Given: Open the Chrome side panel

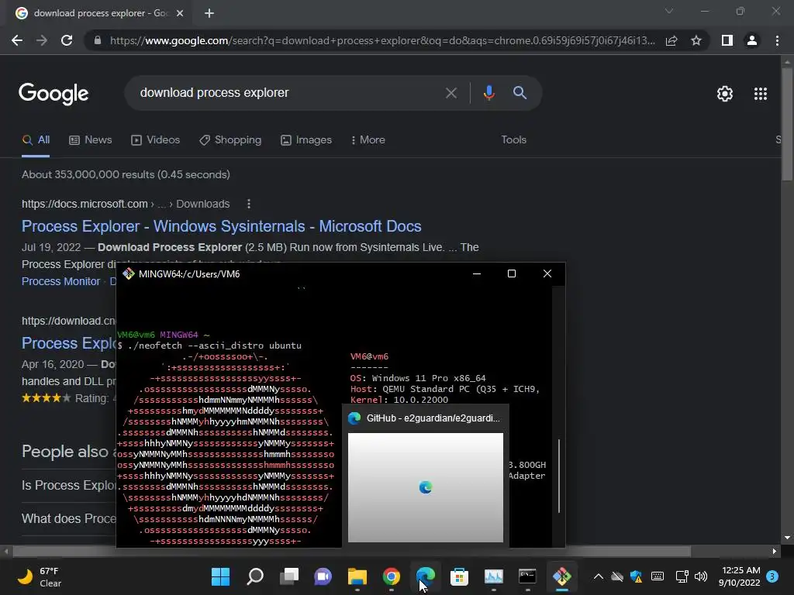Looking at the screenshot, I should 727,40.
